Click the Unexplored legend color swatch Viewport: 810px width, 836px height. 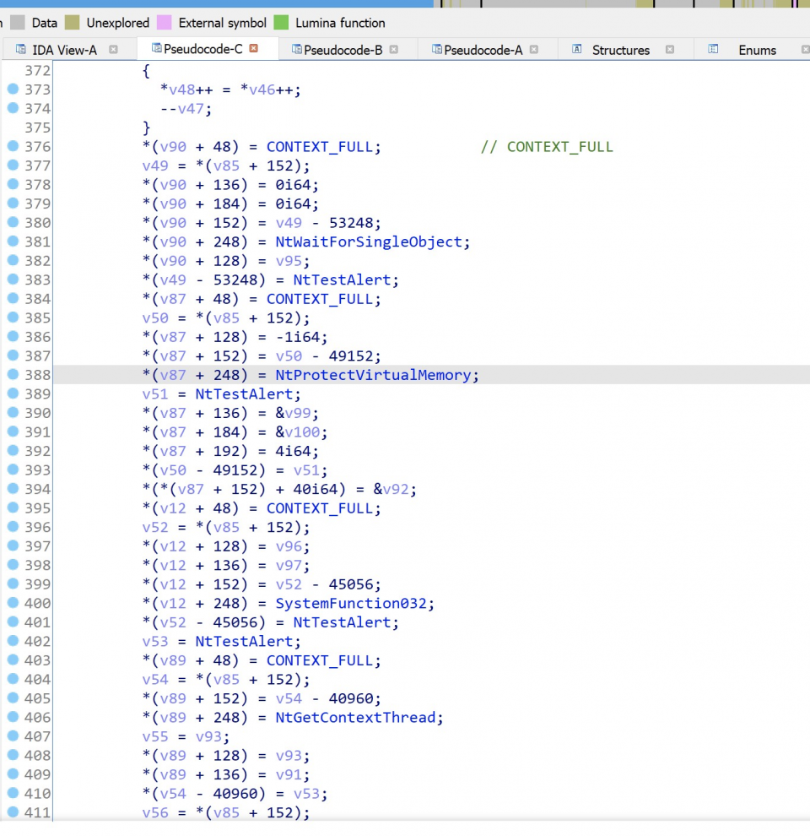(x=72, y=23)
